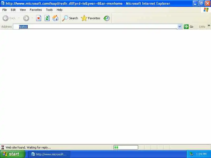Open the Back history dropdown arrow
211x158 pixels.
click(x=19, y=18)
